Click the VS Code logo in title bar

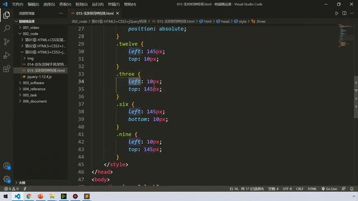point(5,4)
